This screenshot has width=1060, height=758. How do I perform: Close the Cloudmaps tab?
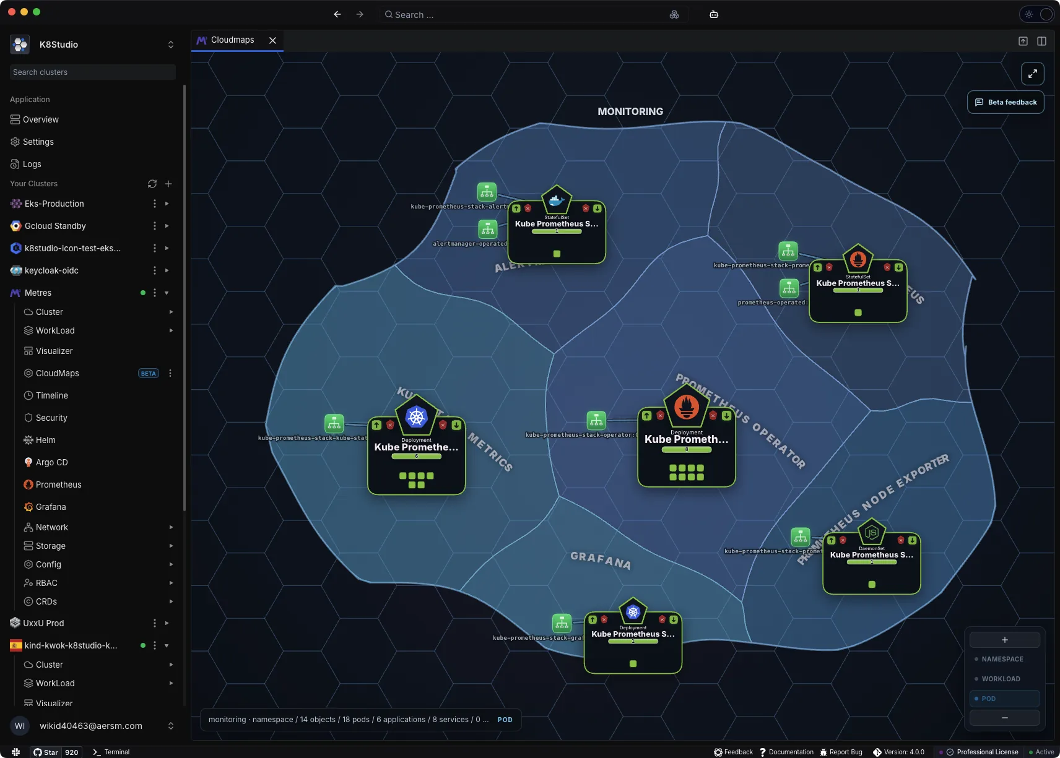[x=272, y=40]
